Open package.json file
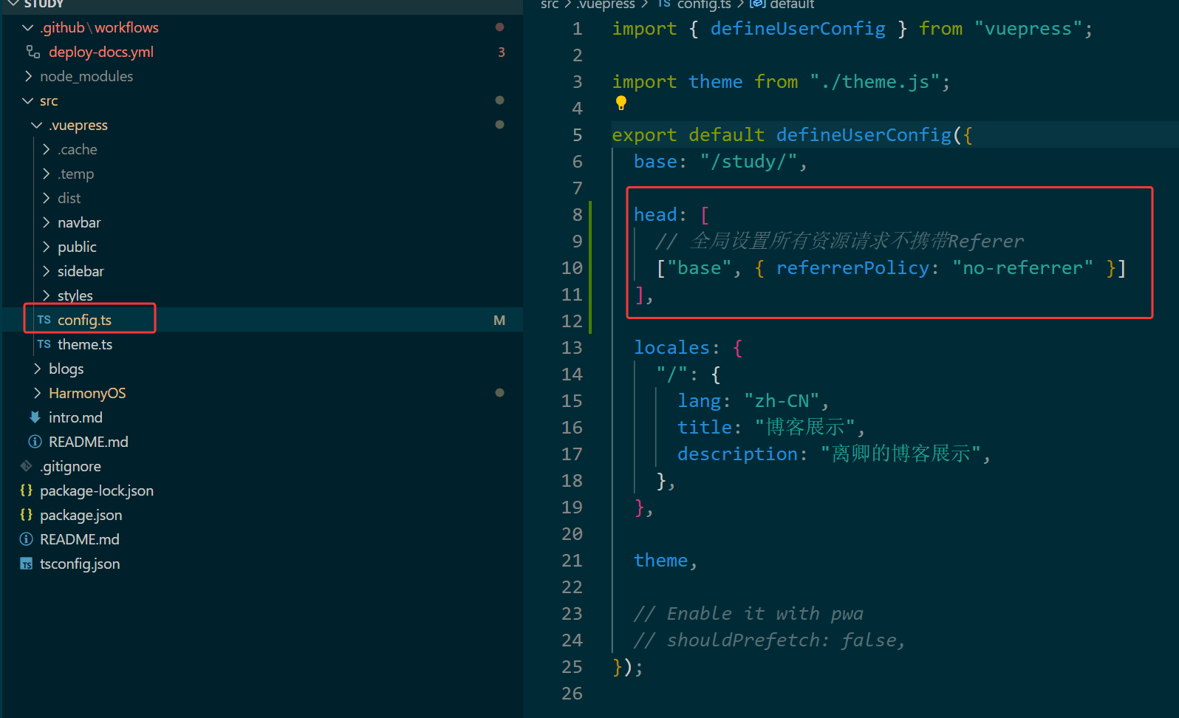This screenshot has width=1179, height=718. [x=81, y=515]
